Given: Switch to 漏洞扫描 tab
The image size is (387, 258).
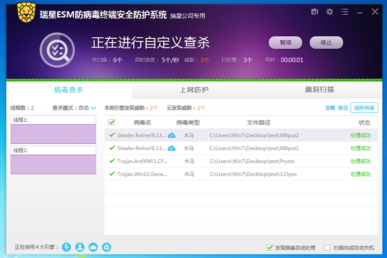Looking at the screenshot, I should point(319,90).
